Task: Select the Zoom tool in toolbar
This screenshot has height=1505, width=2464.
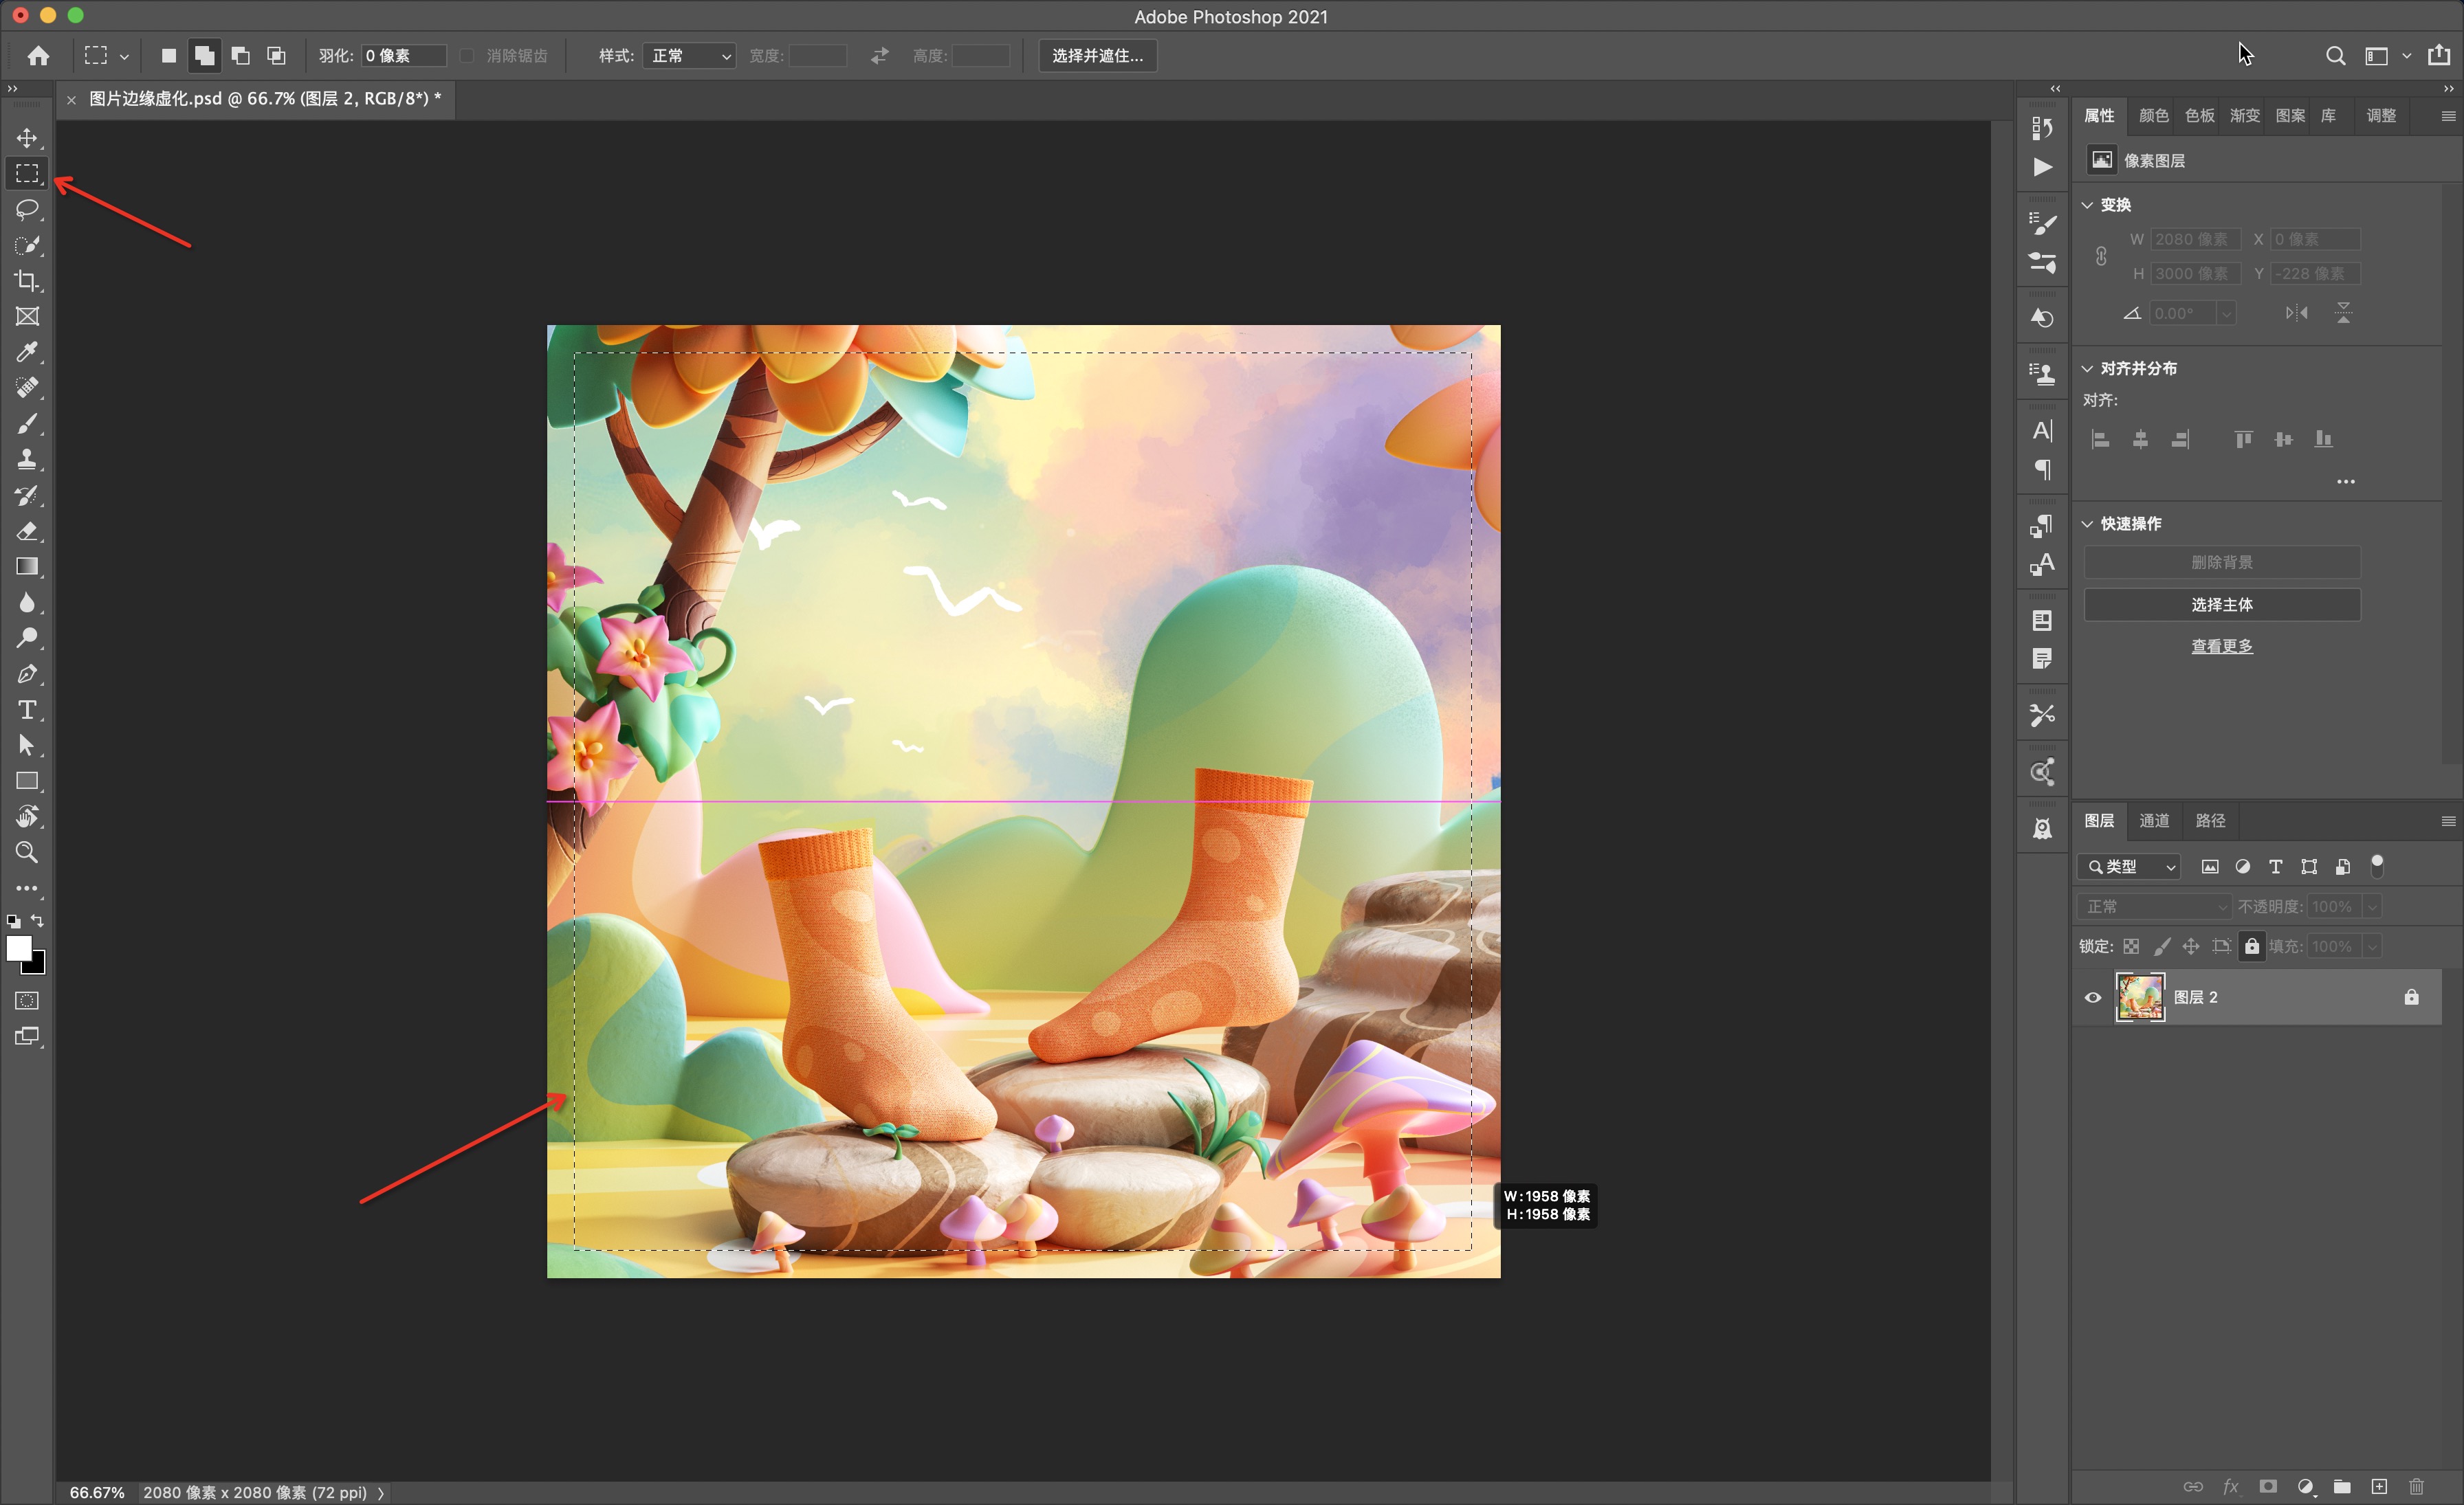Action: (x=27, y=852)
